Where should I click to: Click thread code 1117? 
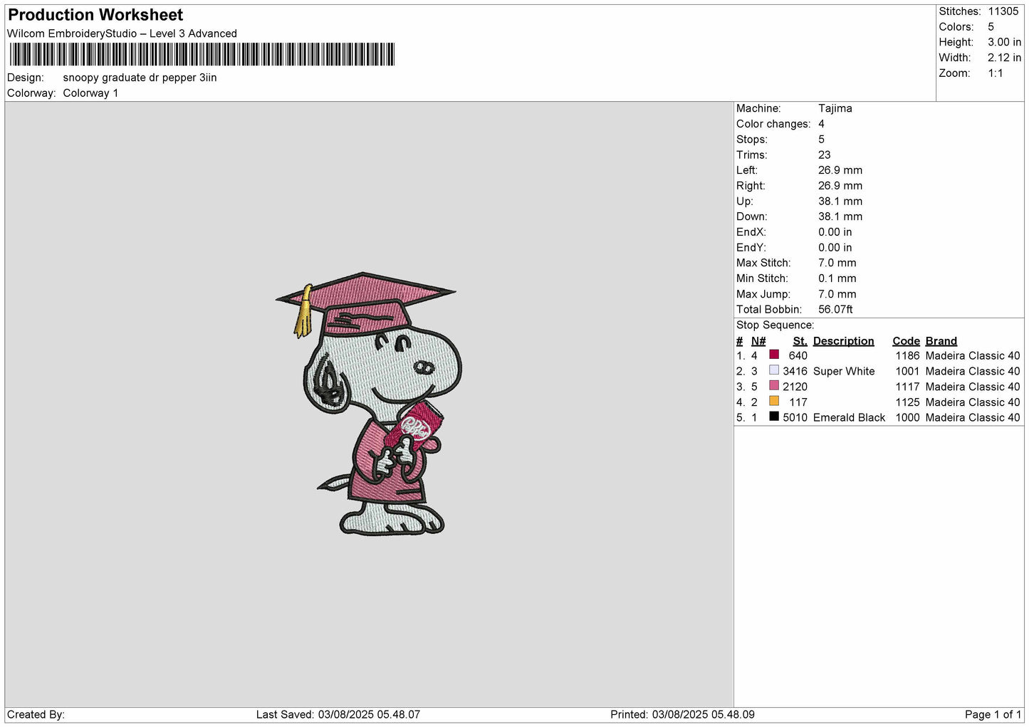908,387
